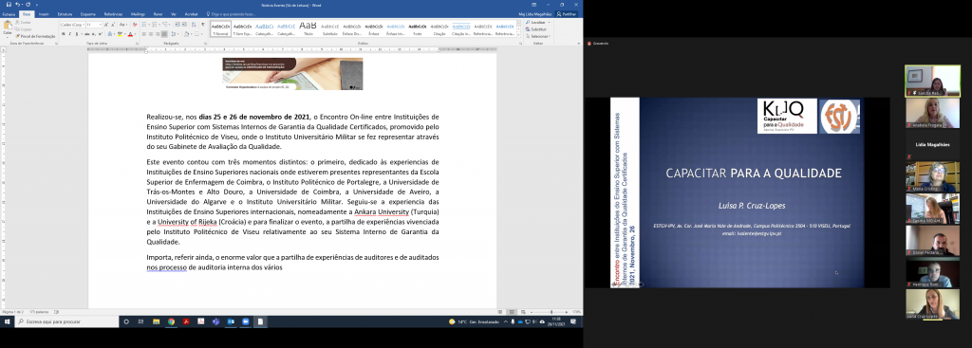The height and width of the screenshot is (348, 972).
Task: Increase paragraph indent
Action: 184,25
